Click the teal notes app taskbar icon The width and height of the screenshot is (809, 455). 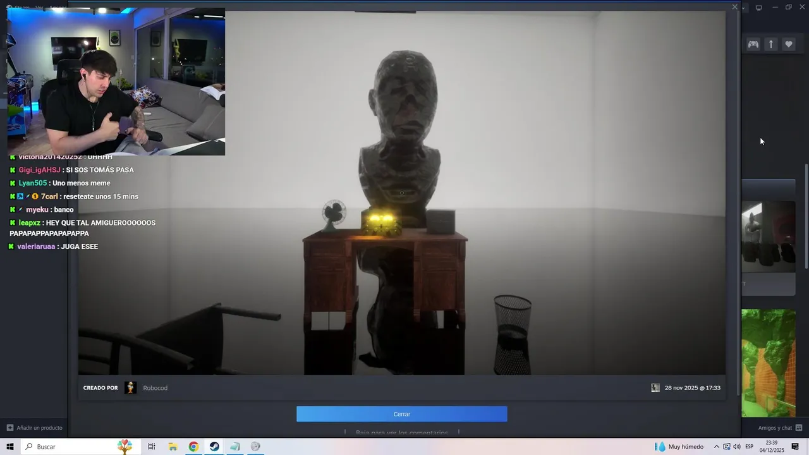click(x=234, y=447)
